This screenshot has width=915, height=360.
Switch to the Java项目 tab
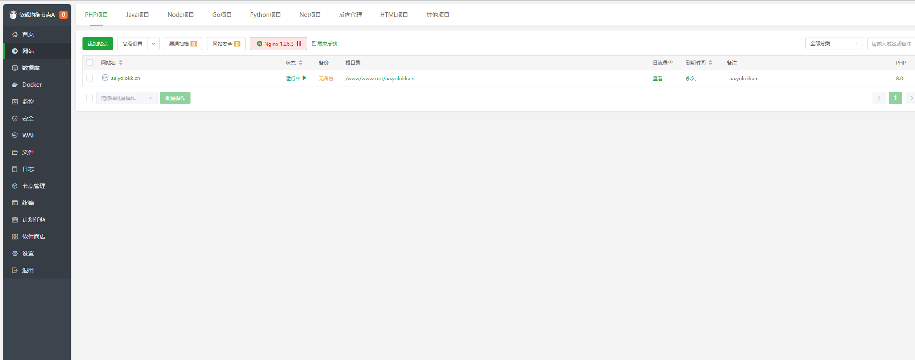click(137, 15)
